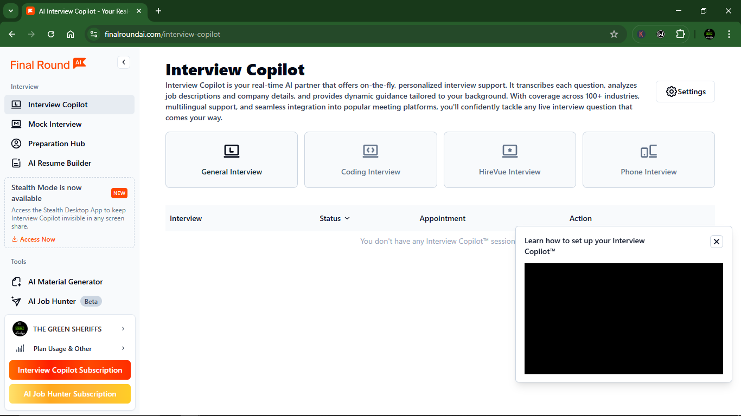The width and height of the screenshot is (741, 416).
Task: Click Interview Copilot Subscription button
Action: click(70, 370)
